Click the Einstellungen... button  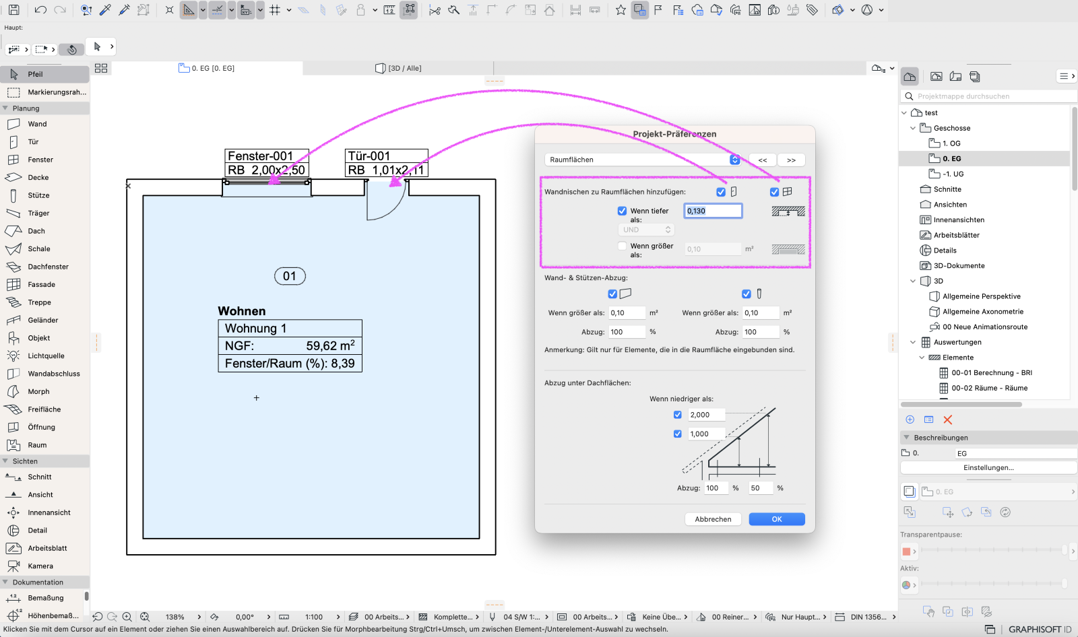coord(988,468)
